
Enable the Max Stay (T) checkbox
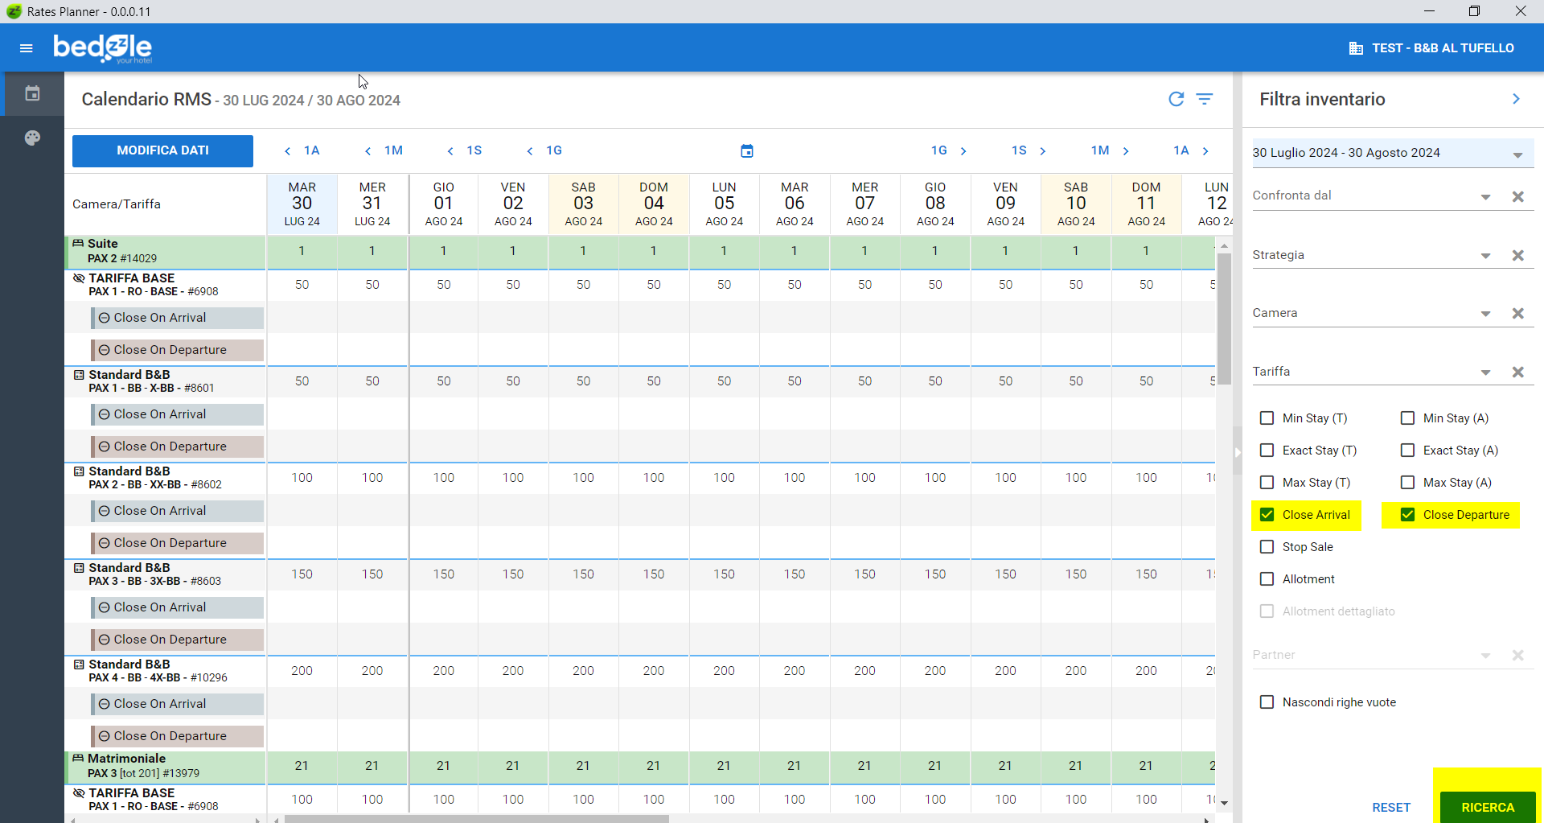(1267, 483)
